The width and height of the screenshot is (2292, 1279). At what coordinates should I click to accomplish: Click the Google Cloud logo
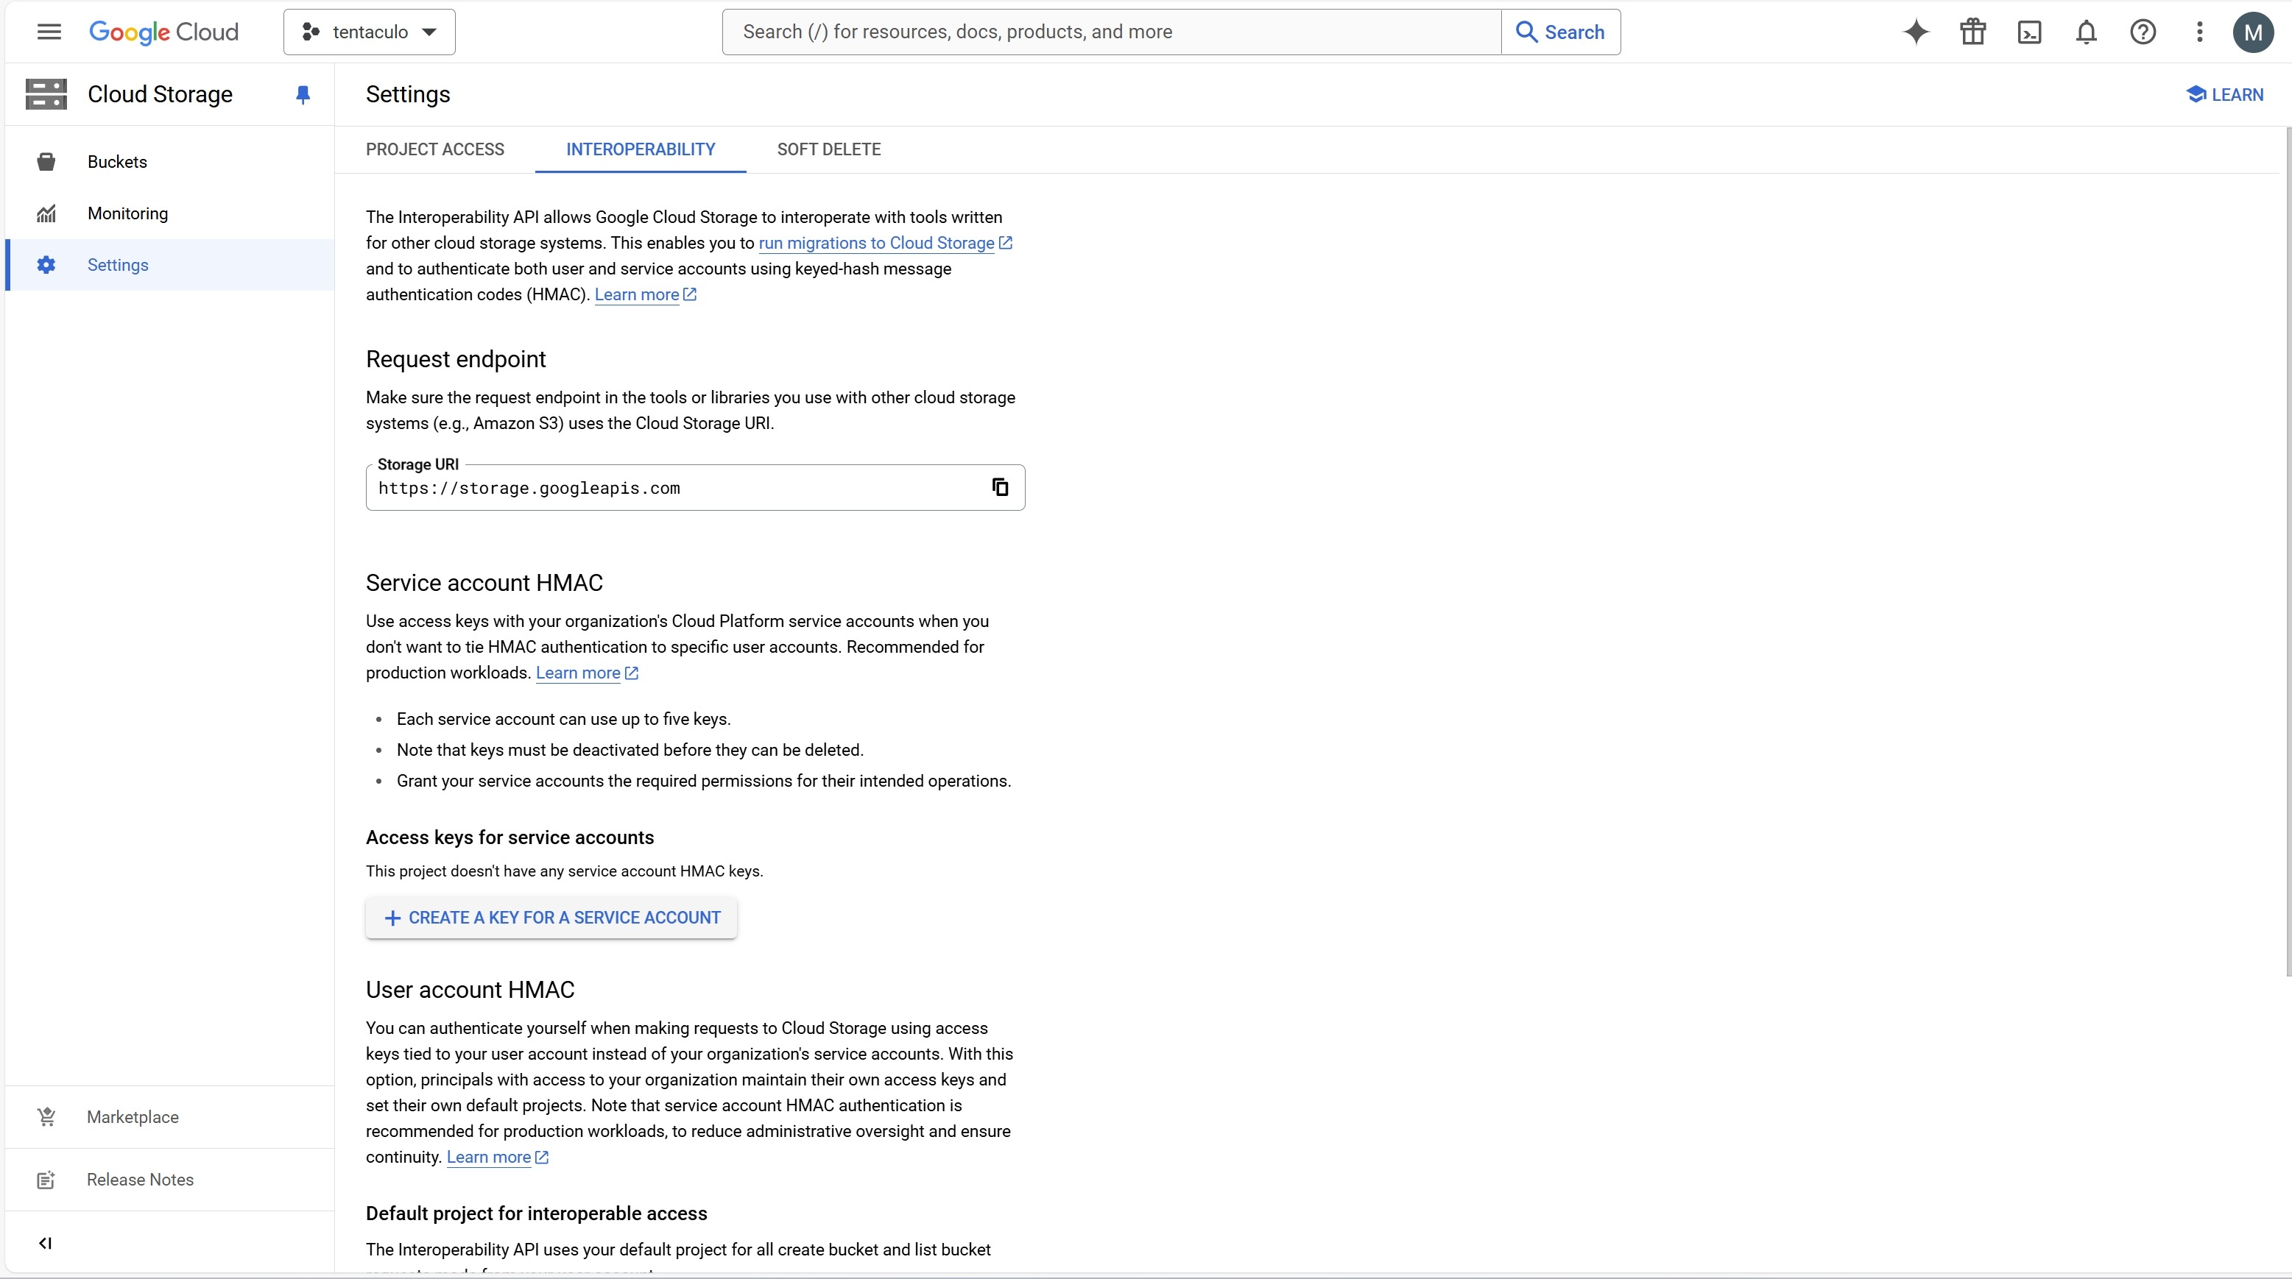click(x=163, y=32)
